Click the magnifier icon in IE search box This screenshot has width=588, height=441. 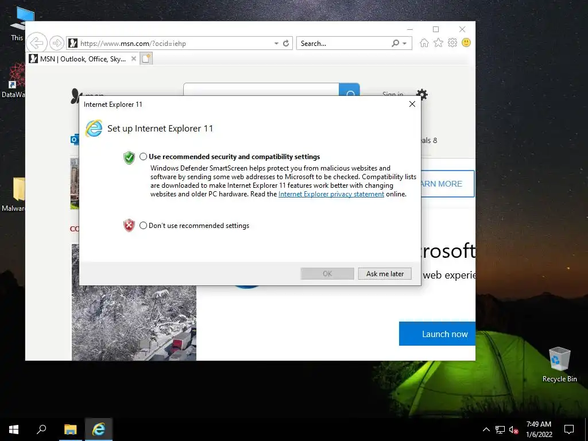(x=395, y=43)
